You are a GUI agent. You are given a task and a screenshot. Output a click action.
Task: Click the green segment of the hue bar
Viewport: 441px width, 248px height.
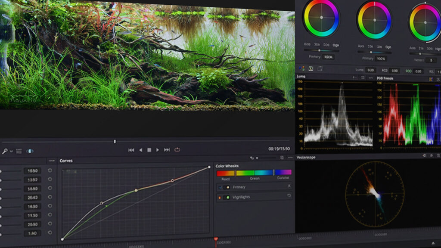[254, 173]
